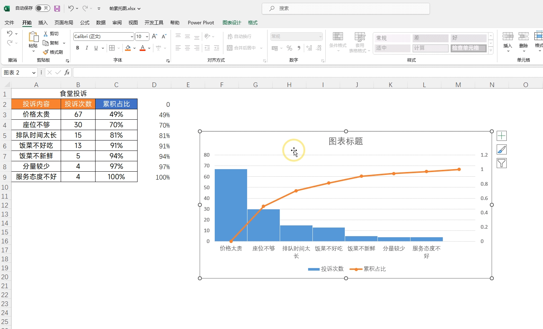Viewport: 543px width, 329px height.
Task: Click the Chart Styles paintbrush button
Action: (x=502, y=149)
